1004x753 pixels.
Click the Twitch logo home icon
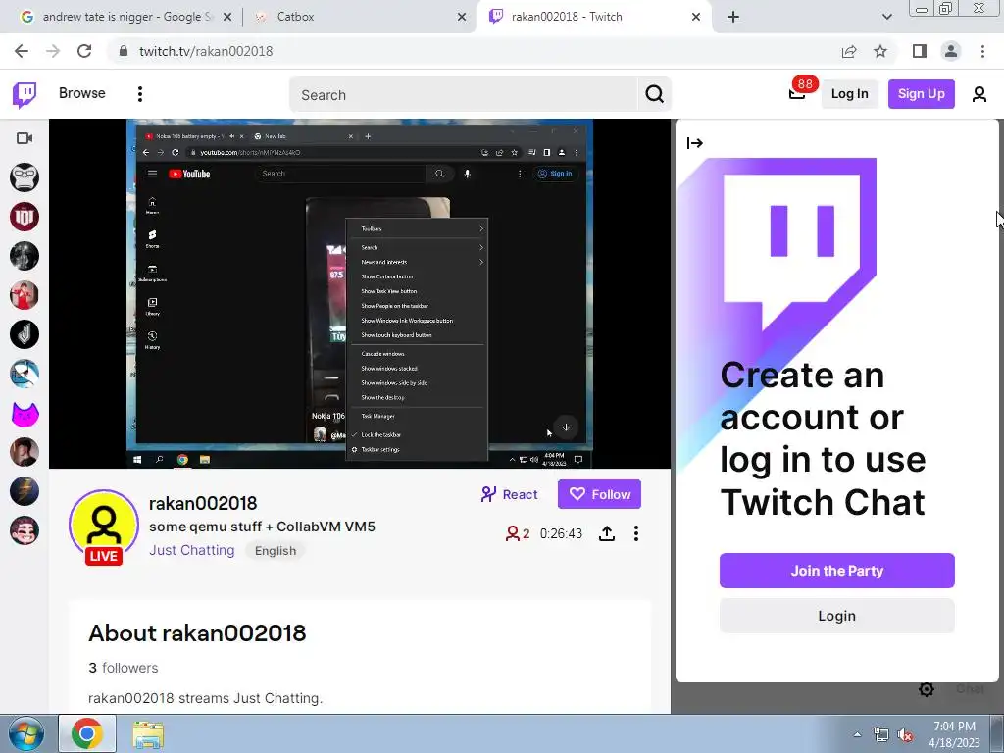pyautogui.click(x=25, y=94)
